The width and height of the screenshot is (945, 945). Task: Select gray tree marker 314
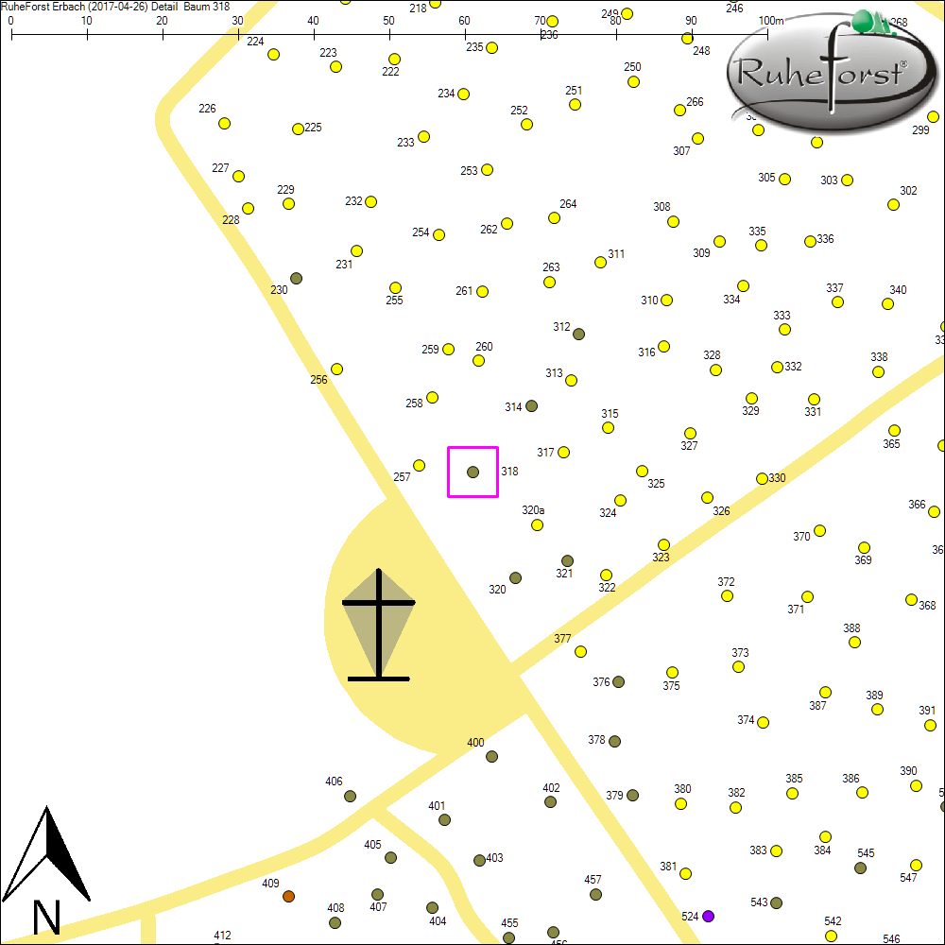coord(531,405)
